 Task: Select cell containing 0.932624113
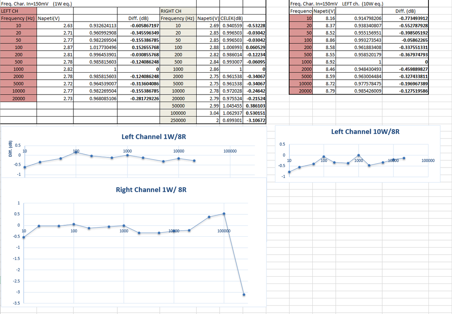tap(95, 26)
